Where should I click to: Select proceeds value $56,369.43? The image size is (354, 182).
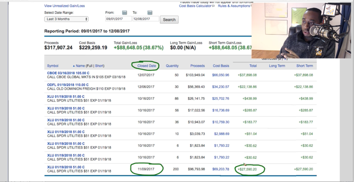tap(196, 87)
